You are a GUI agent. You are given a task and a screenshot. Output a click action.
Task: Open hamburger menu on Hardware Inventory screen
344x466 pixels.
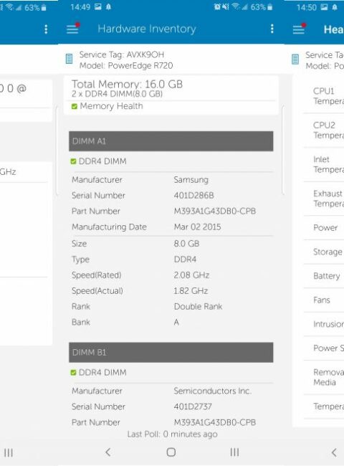(x=72, y=29)
